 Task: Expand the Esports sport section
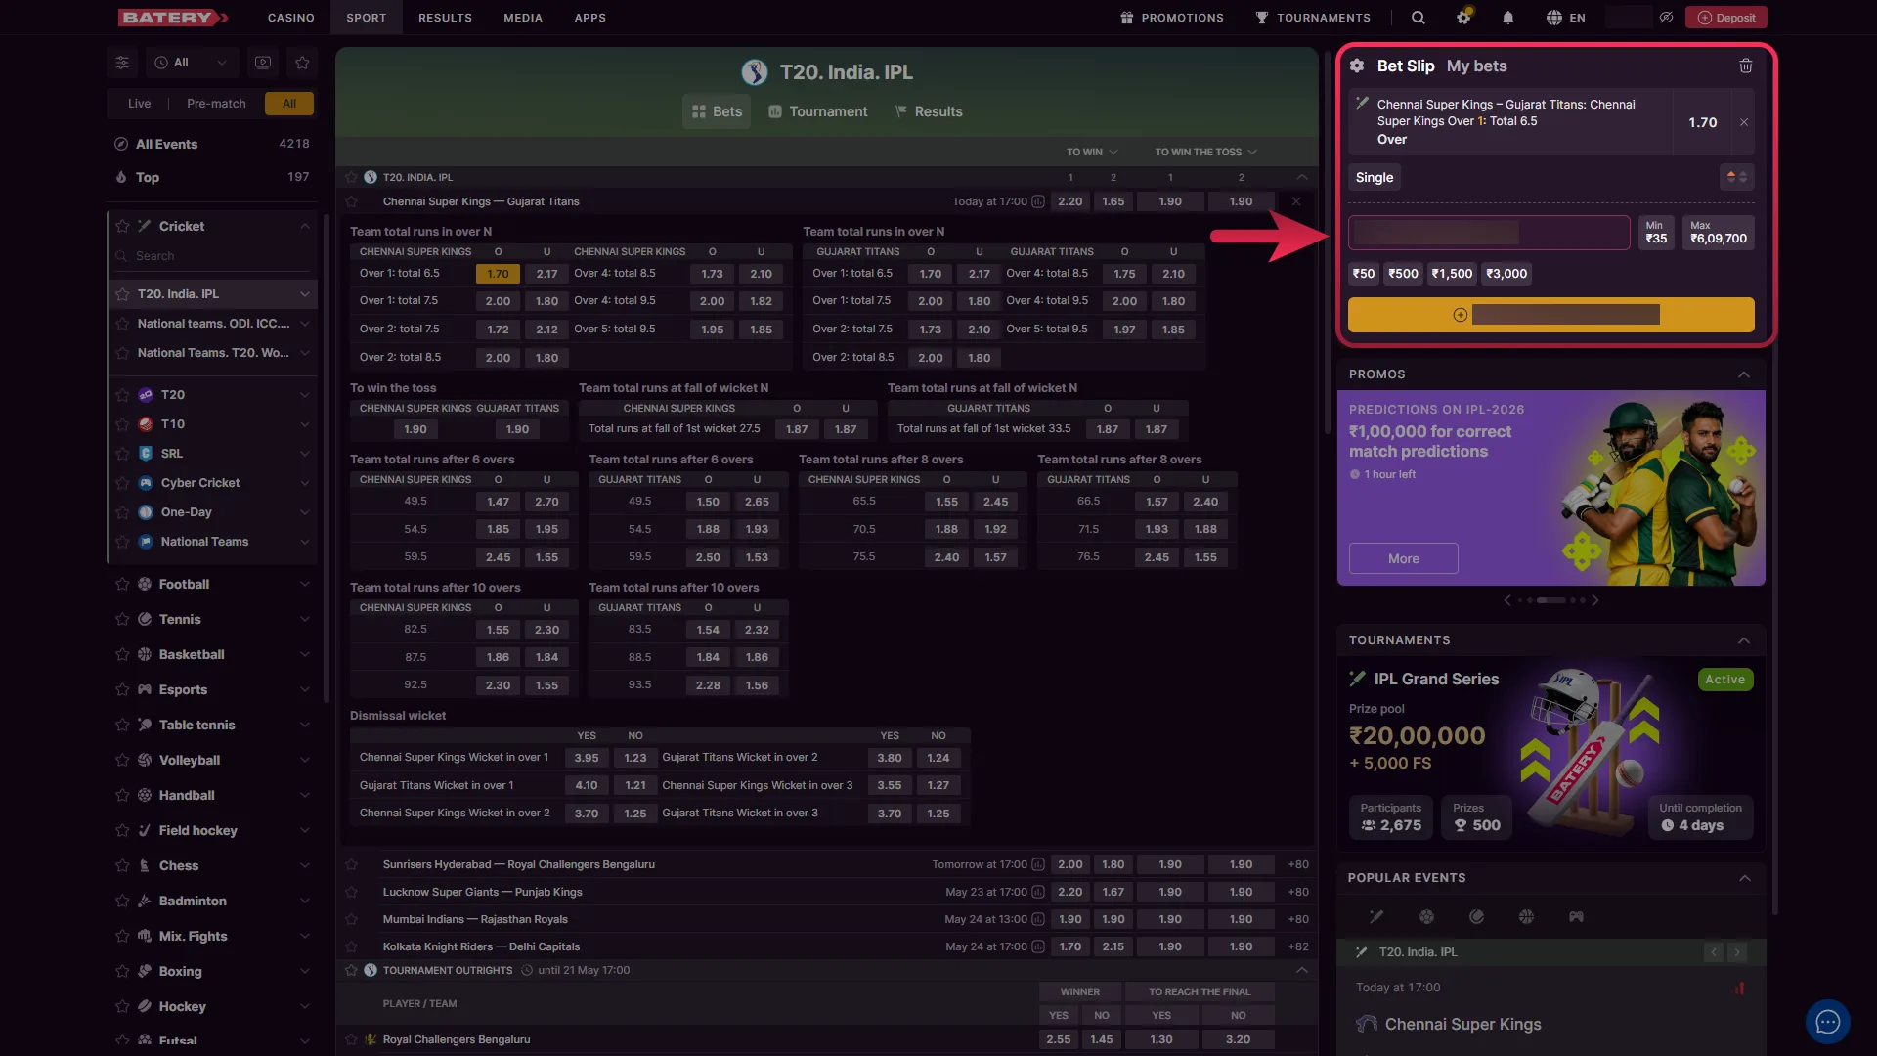[x=305, y=689]
